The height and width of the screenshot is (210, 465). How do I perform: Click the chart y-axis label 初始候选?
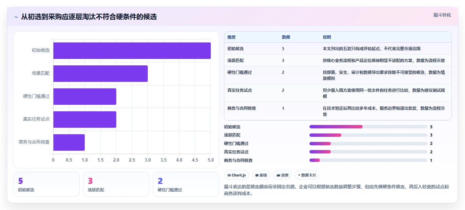[41, 50]
